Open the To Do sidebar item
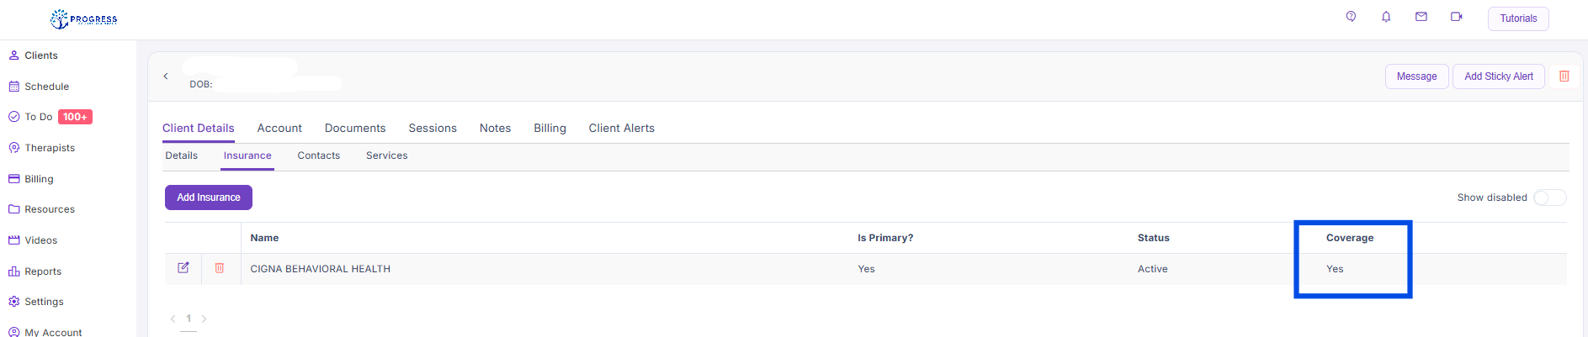This screenshot has height=337, width=1588. click(39, 117)
